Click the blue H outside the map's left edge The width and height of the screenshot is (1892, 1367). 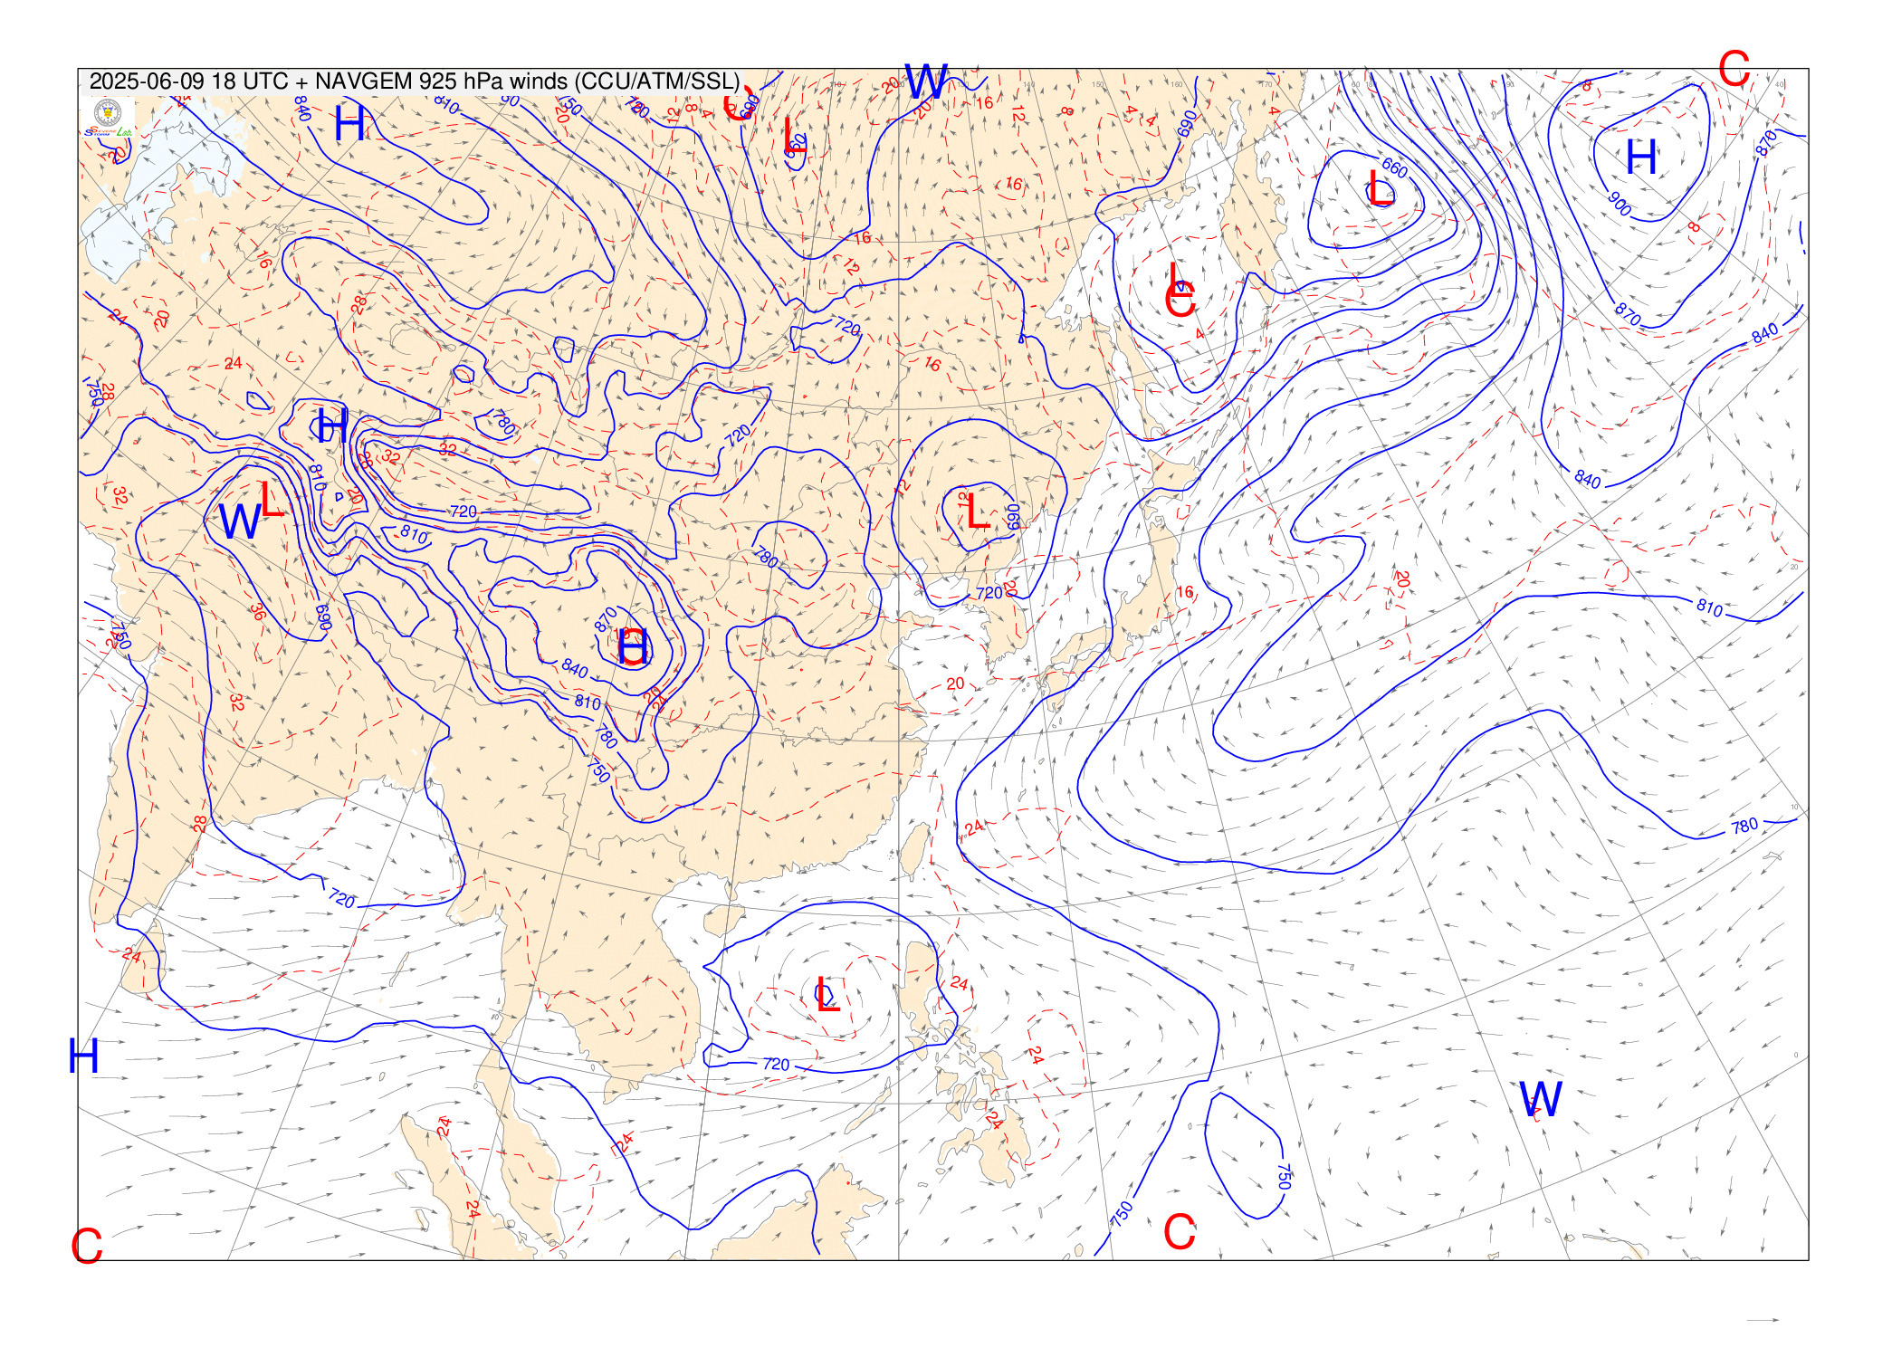click(x=83, y=1056)
